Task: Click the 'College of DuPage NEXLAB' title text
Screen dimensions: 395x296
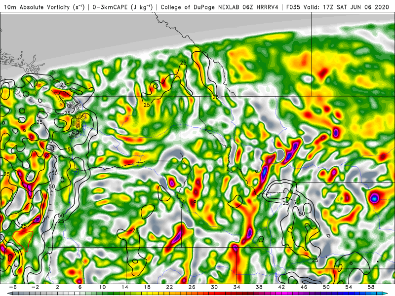Action: click(x=200, y=7)
